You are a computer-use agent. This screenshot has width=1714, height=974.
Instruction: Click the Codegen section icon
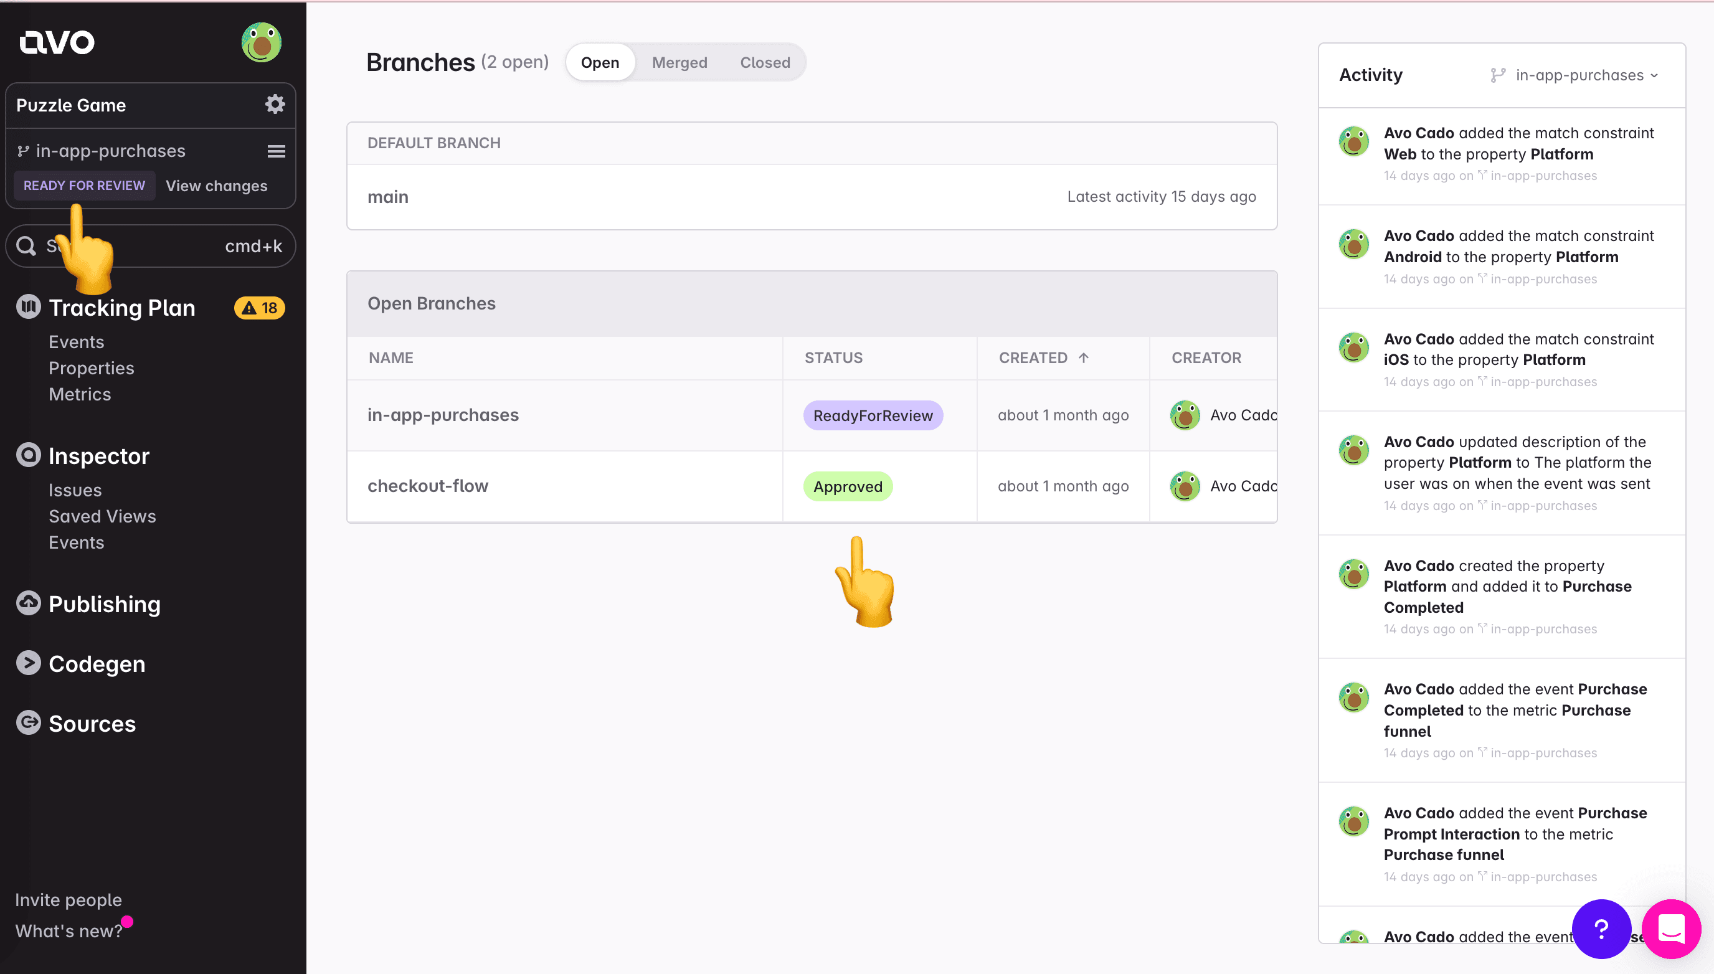click(x=28, y=663)
